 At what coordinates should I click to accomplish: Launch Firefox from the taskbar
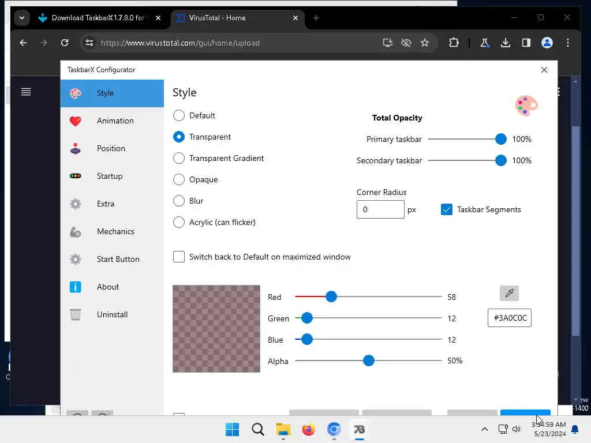[308, 429]
